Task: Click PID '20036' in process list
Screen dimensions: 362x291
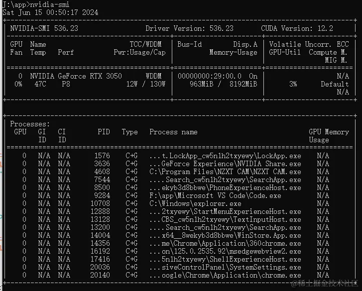Action: [100, 267]
